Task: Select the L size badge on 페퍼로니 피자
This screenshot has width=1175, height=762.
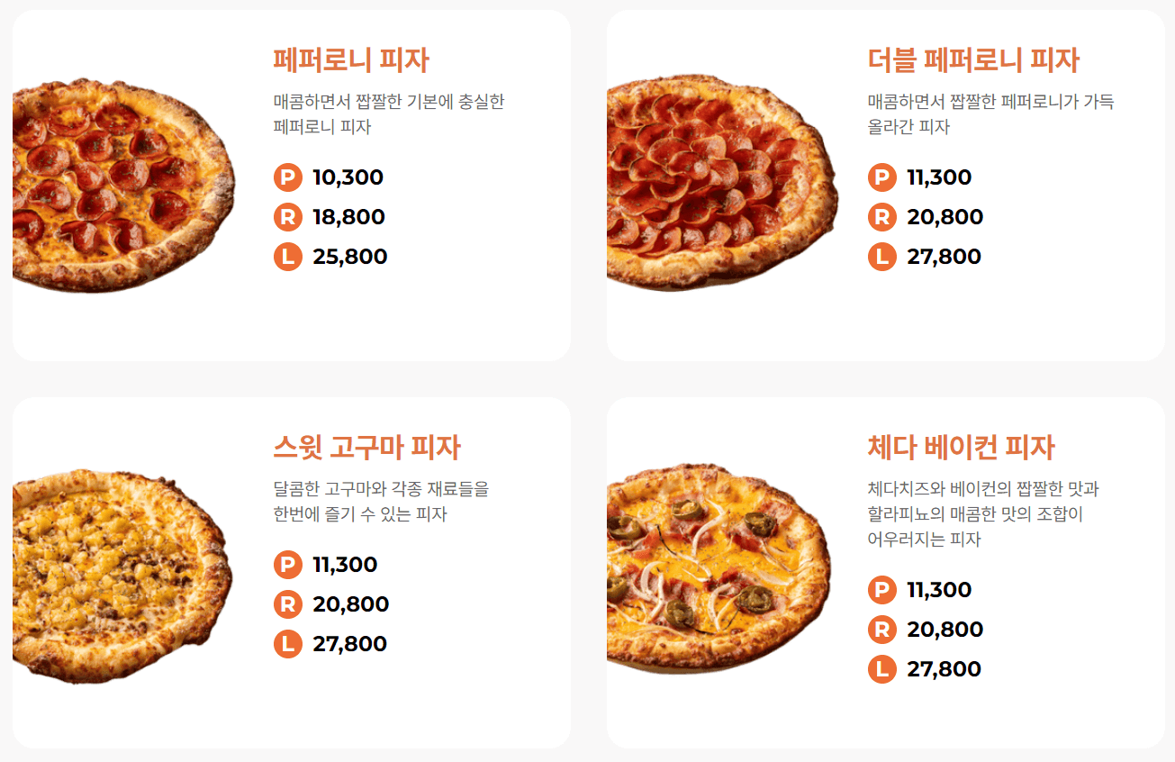Action: pos(286,257)
